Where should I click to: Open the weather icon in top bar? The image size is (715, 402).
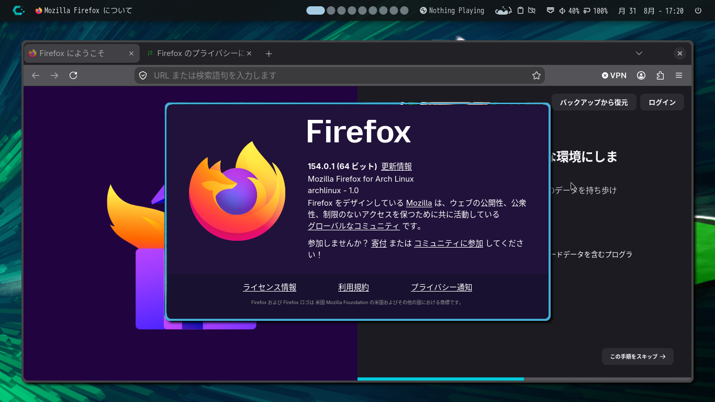point(503,10)
